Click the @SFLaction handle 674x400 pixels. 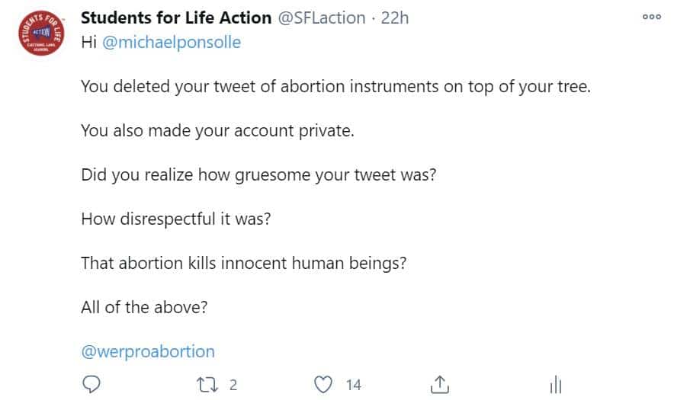pos(322,18)
